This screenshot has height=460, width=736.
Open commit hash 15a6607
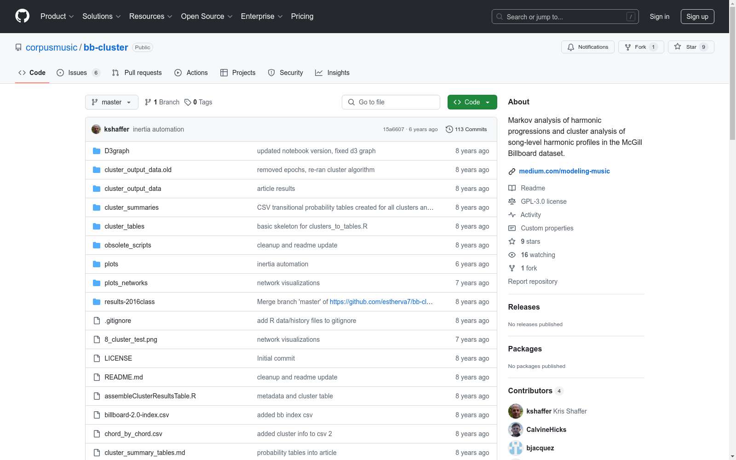[x=393, y=129]
